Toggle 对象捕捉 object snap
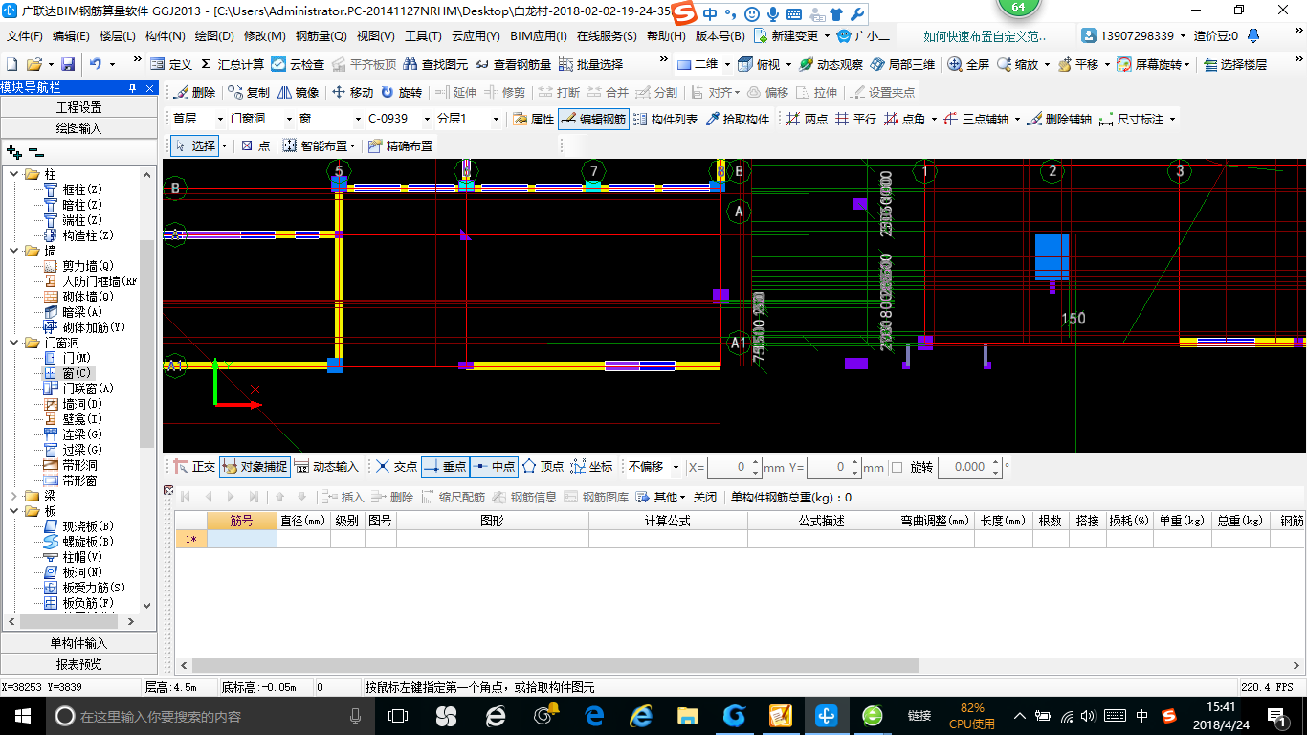Screen dimensions: 1307x735 [254, 467]
